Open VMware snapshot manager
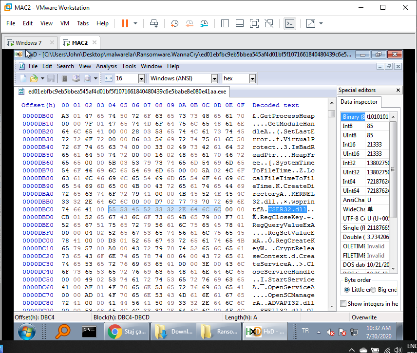Image resolution: width=417 pixels, height=353 pixels. tap(204, 23)
